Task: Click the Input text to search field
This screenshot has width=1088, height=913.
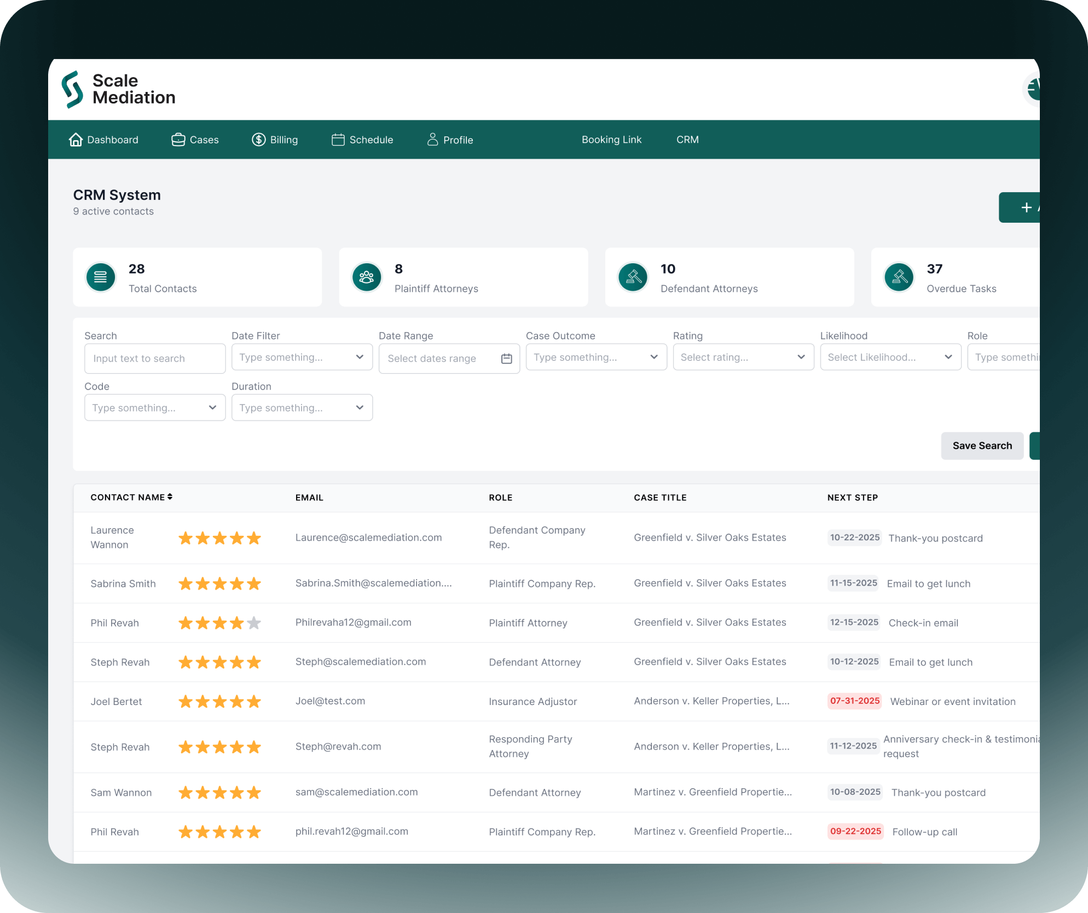Action: pos(154,359)
